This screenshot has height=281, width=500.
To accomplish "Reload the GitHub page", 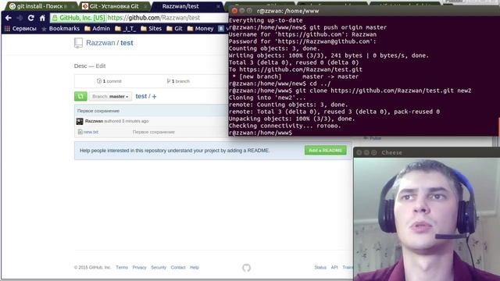I will pyautogui.click(x=31, y=18).
